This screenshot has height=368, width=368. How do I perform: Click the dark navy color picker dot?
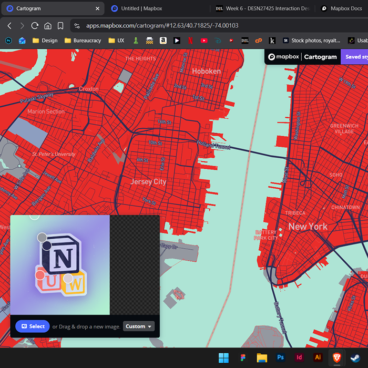47,246
